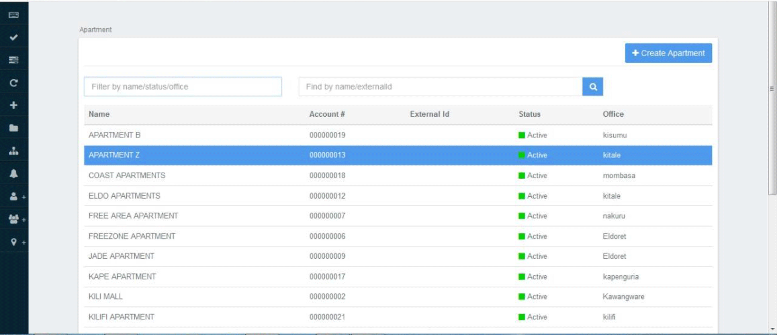The height and width of the screenshot is (335, 777).
Task: Focus the Find by name/externalId field
Action: click(440, 86)
